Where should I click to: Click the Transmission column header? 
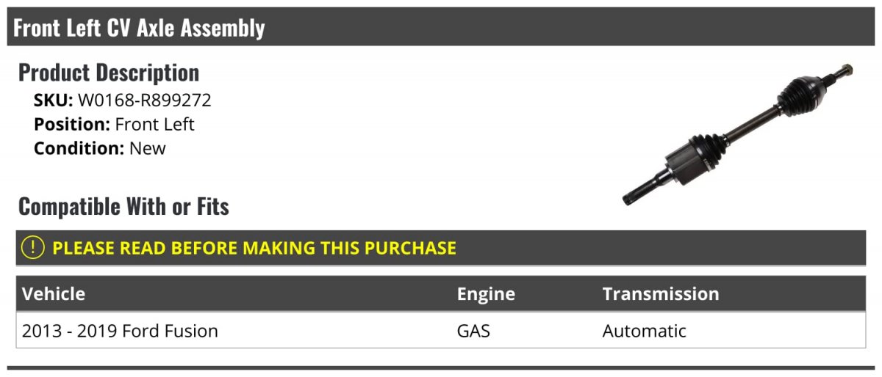[661, 294]
